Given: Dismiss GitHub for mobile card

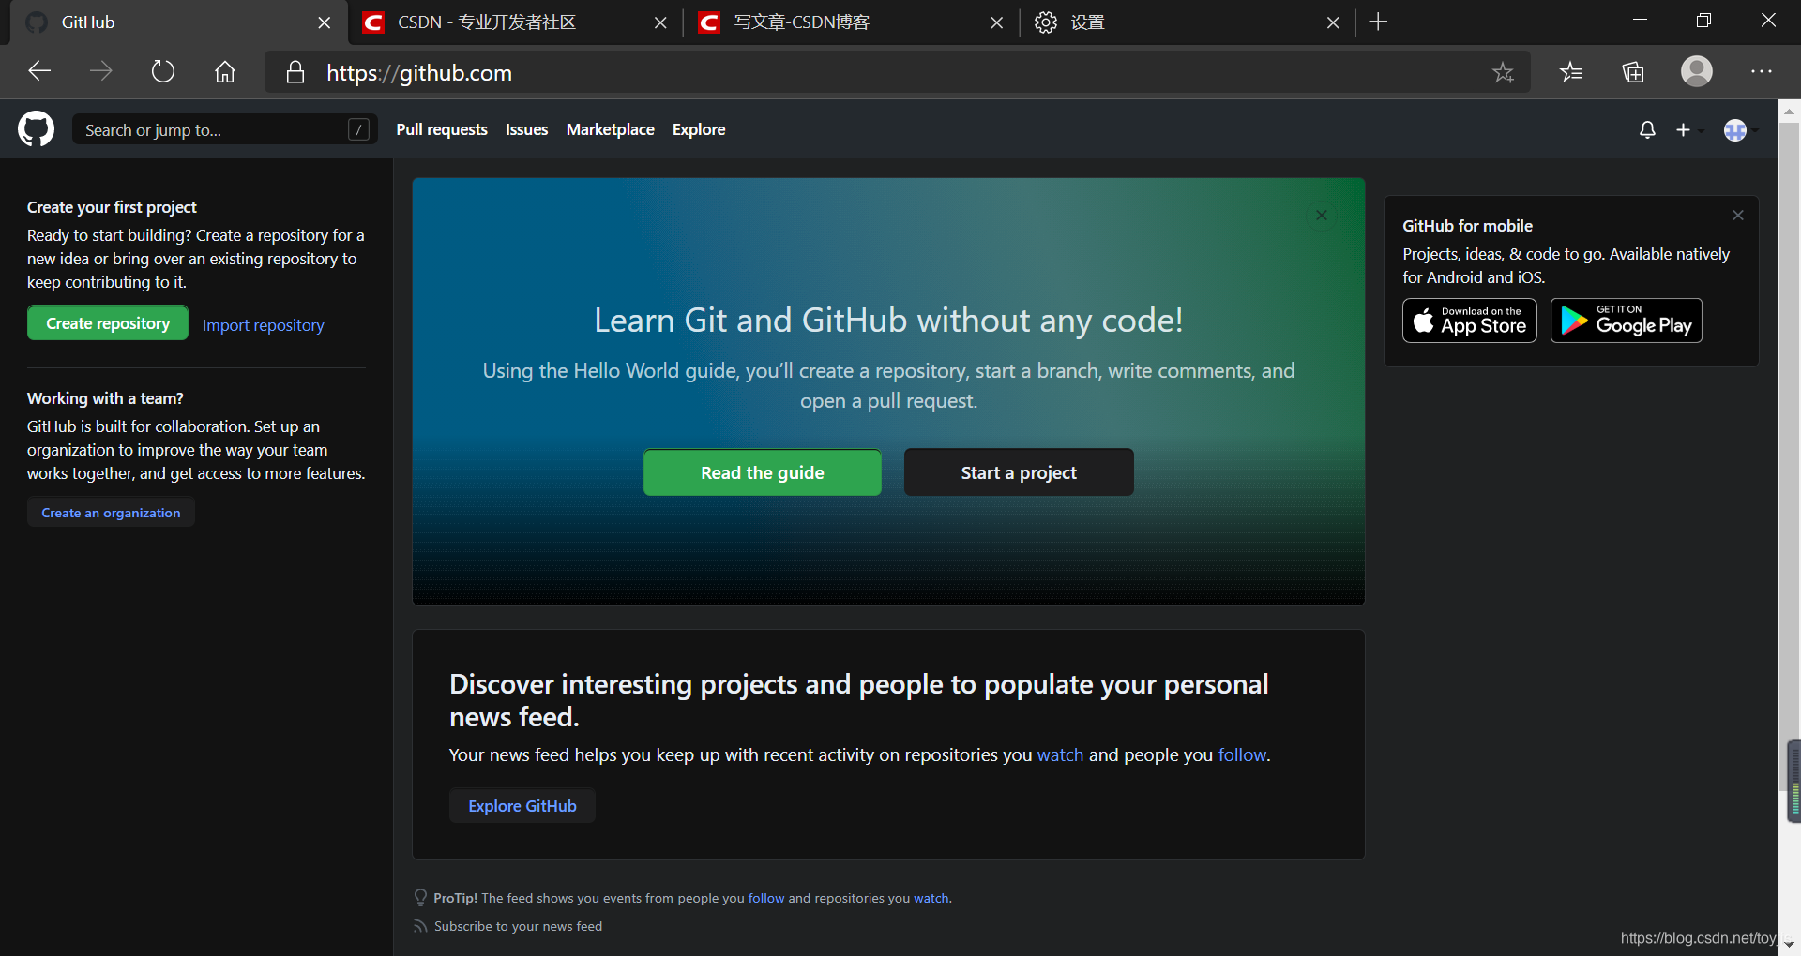Looking at the screenshot, I should [1737, 216].
